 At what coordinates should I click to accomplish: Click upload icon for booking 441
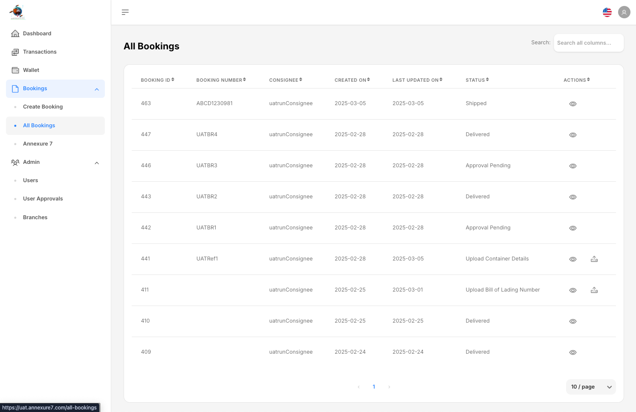point(594,259)
